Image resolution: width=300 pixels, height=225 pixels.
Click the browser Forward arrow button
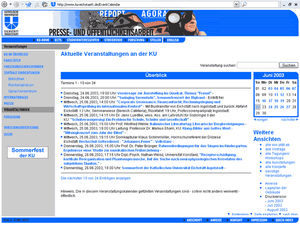coord(16,4)
